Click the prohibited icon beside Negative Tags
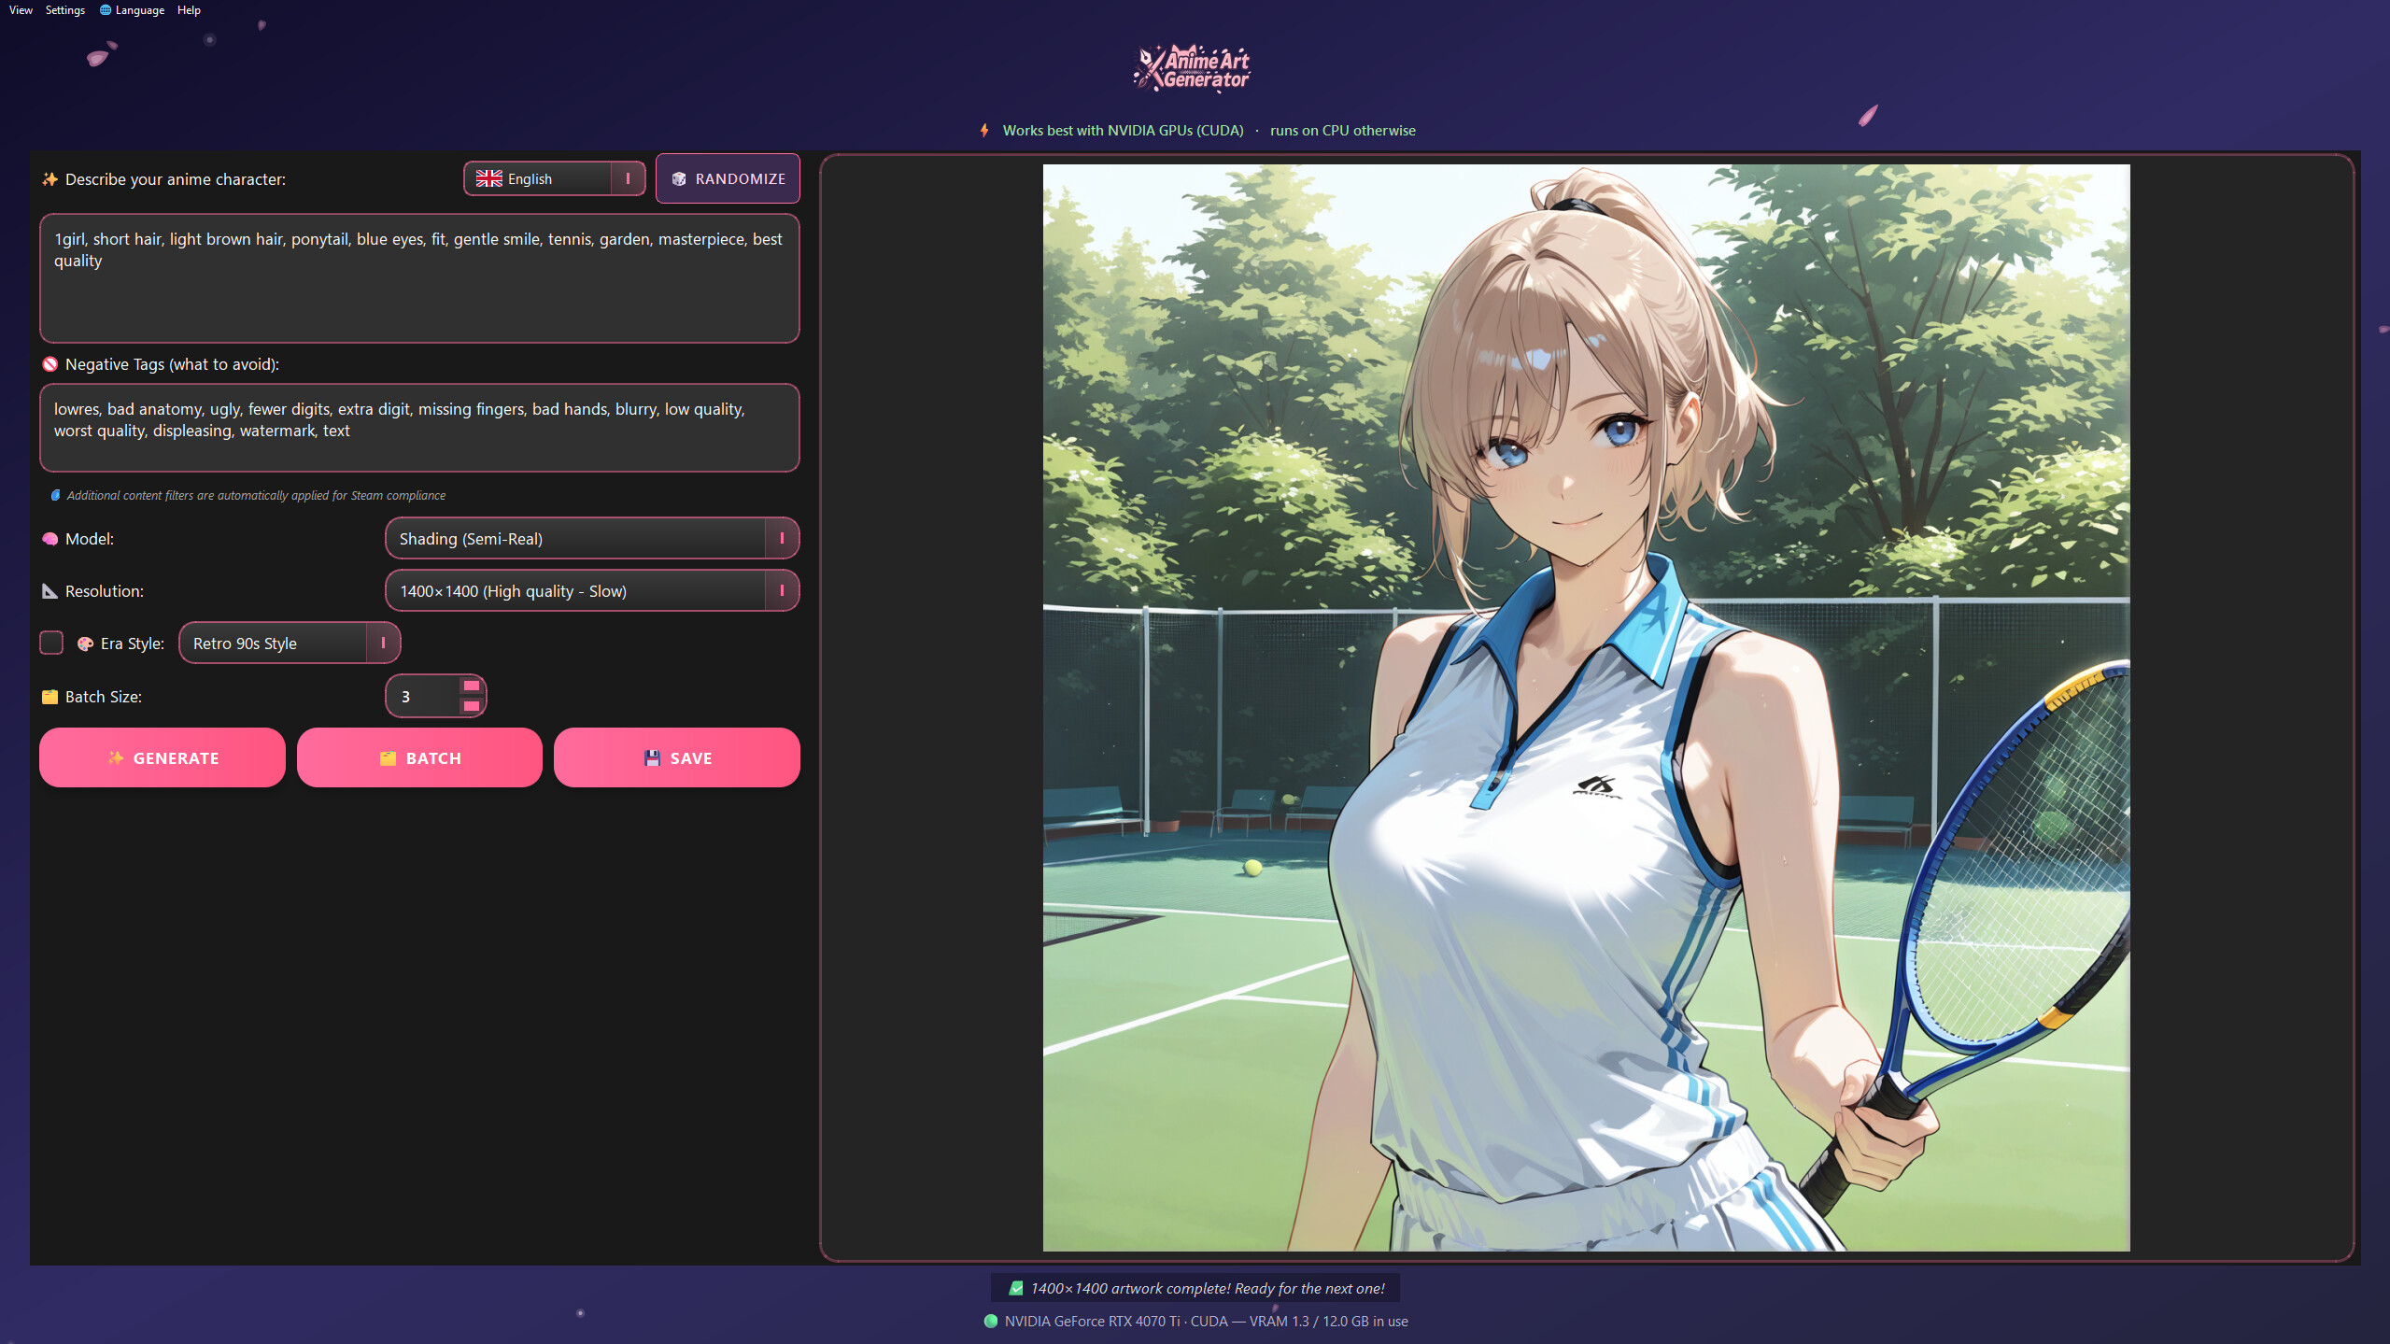The height and width of the screenshot is (1344, 2390). click(50, 364)
